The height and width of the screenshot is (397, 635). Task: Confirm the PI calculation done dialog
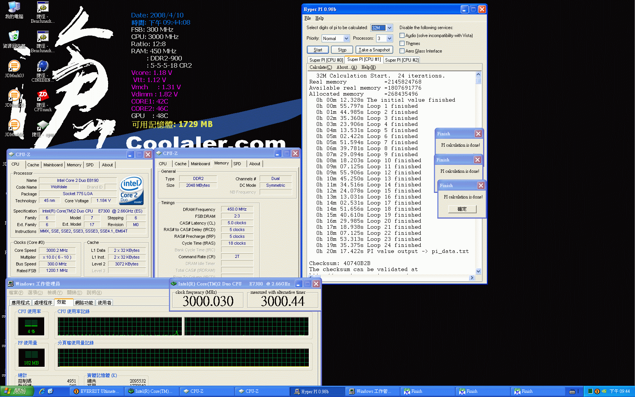click(x=462, y=209)
